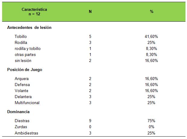
Task: Select the "Delantera" row label
Action: (23, 97)
